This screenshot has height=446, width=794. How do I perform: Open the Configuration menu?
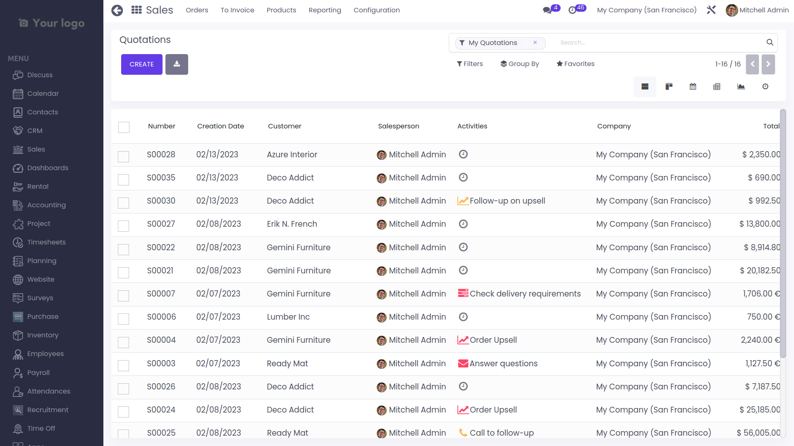point(376,10)
